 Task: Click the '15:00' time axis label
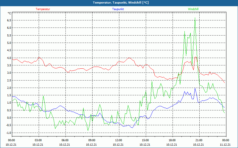(145, 140)
